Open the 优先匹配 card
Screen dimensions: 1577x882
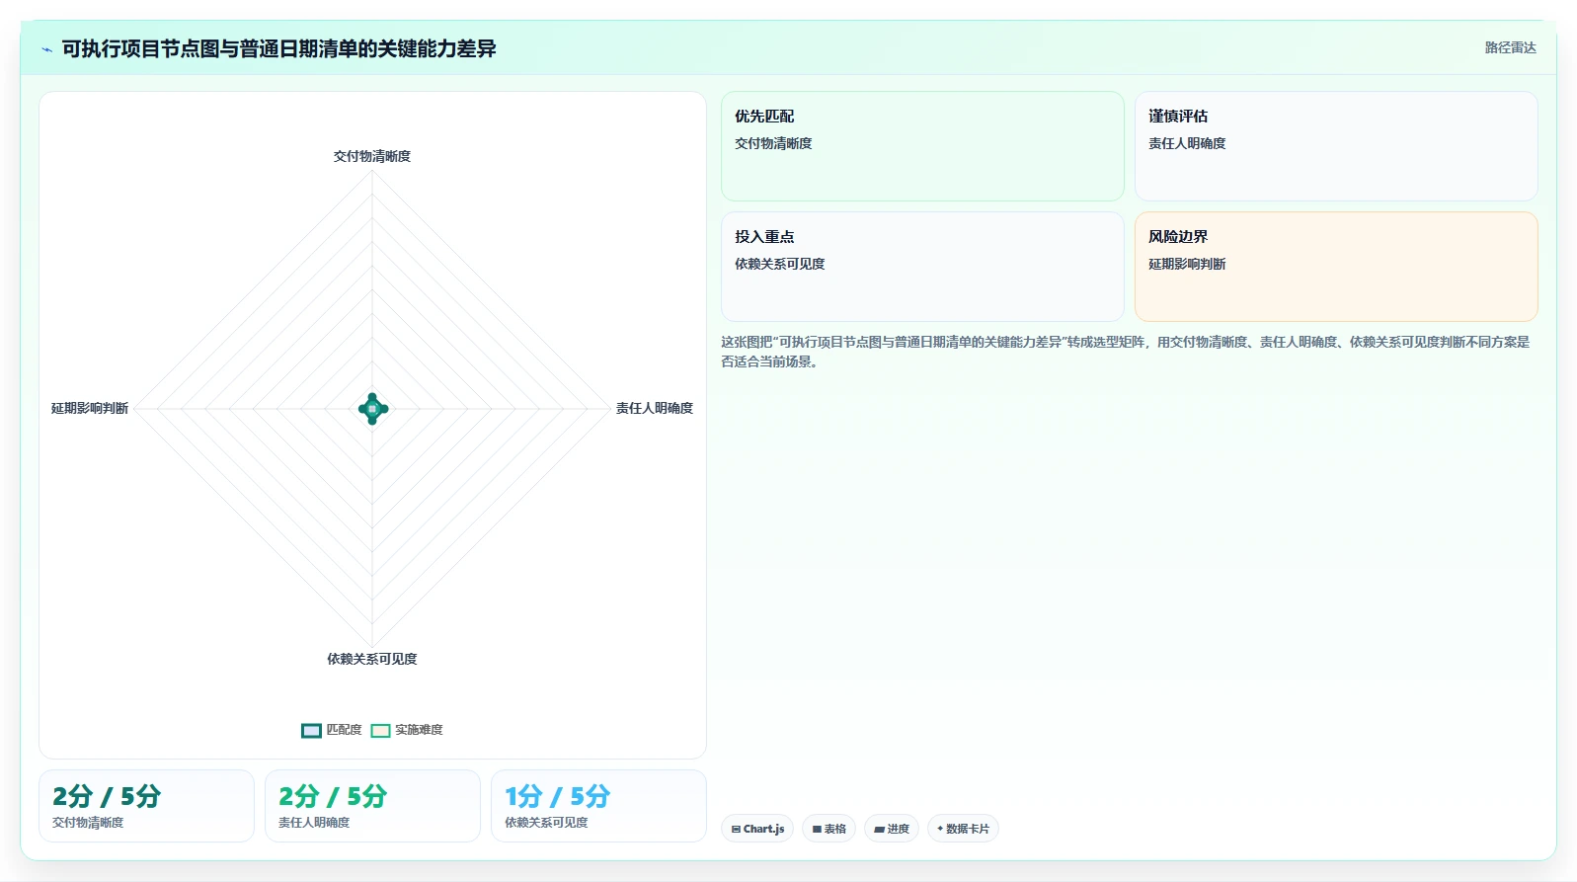click(922, 146)
